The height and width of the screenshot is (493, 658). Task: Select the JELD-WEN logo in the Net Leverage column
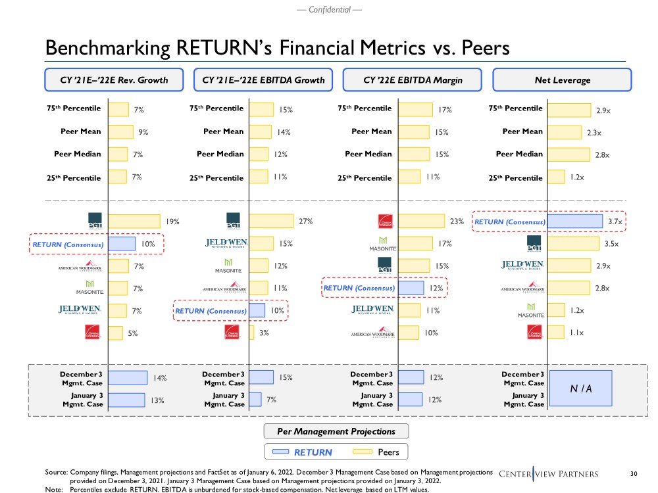(x=522, y=266)
